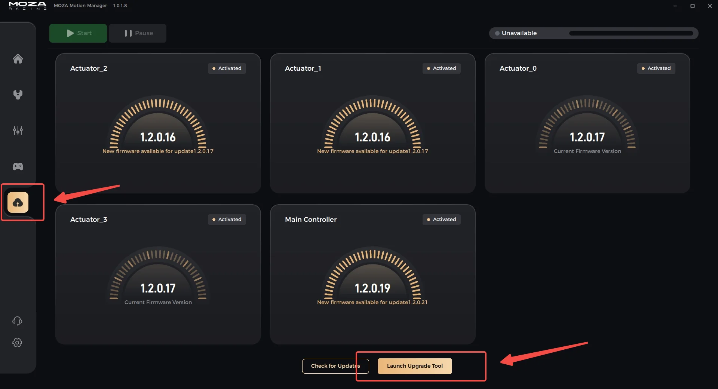The image size is (718, 389).
Task: Click Activated badge on Actuator_3
Action: coord(227,220)
